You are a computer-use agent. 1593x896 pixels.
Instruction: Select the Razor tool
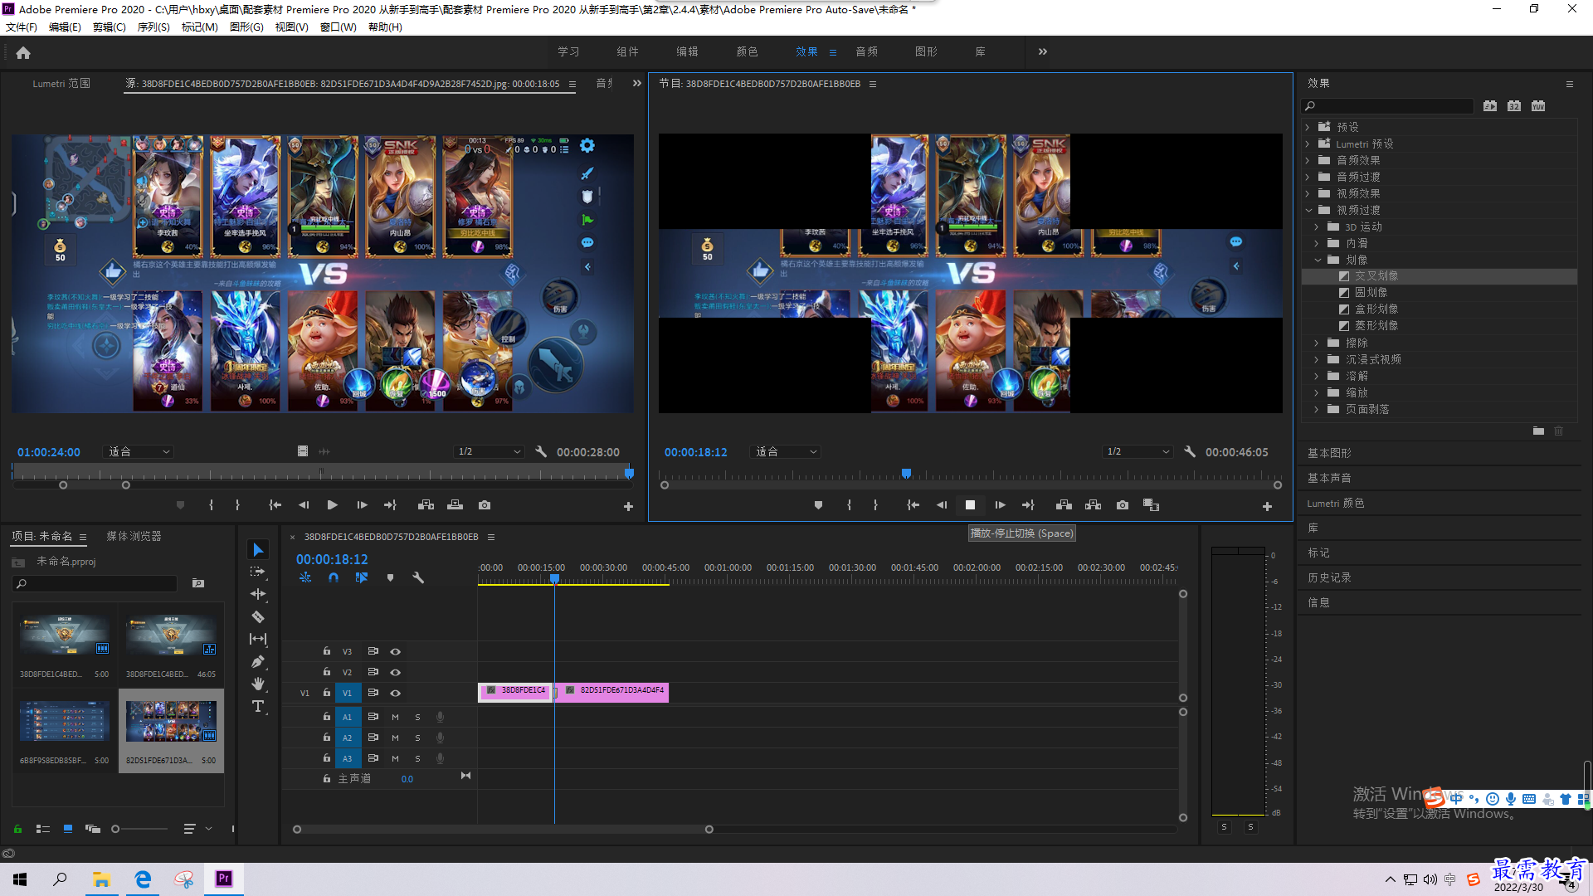pos(258,616)
